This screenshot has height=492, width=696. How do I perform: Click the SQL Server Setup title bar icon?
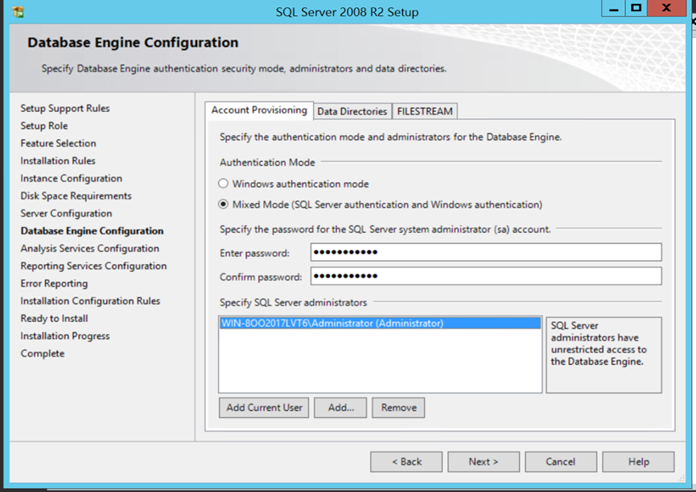pyautogui.click(x=19, y=12)
